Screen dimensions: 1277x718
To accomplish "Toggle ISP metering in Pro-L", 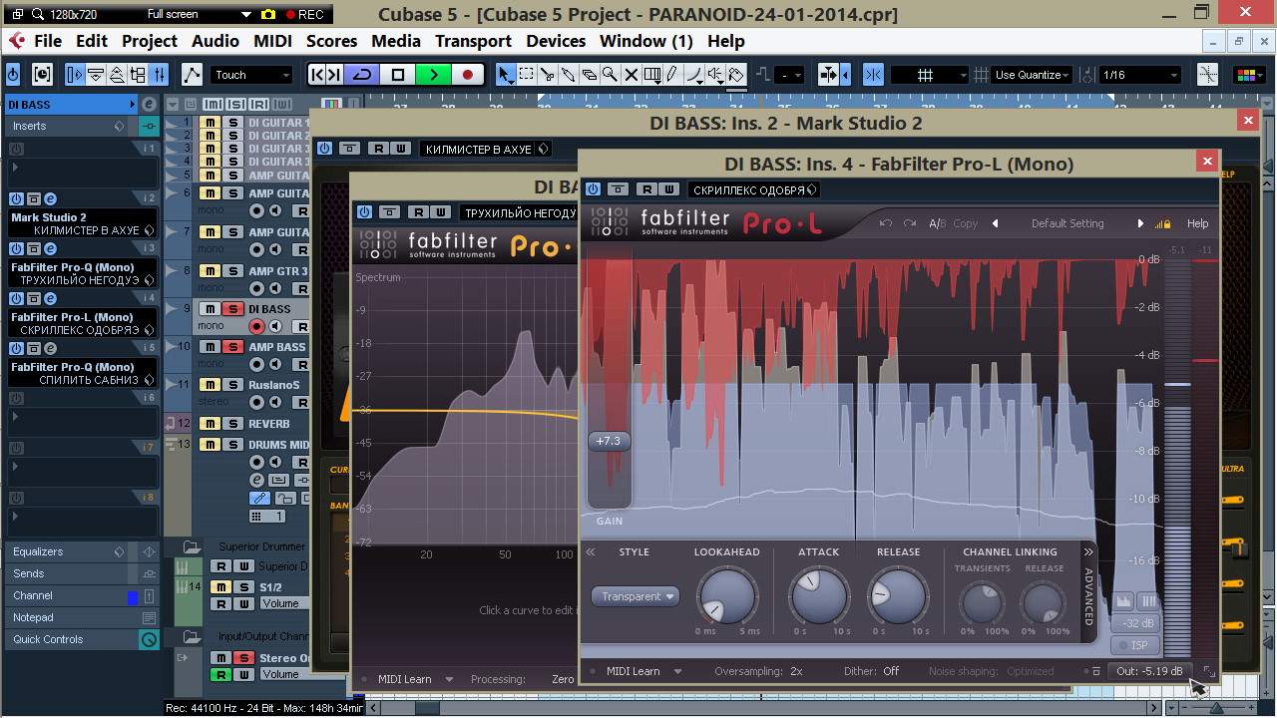I will click(x=1136, y=645).
